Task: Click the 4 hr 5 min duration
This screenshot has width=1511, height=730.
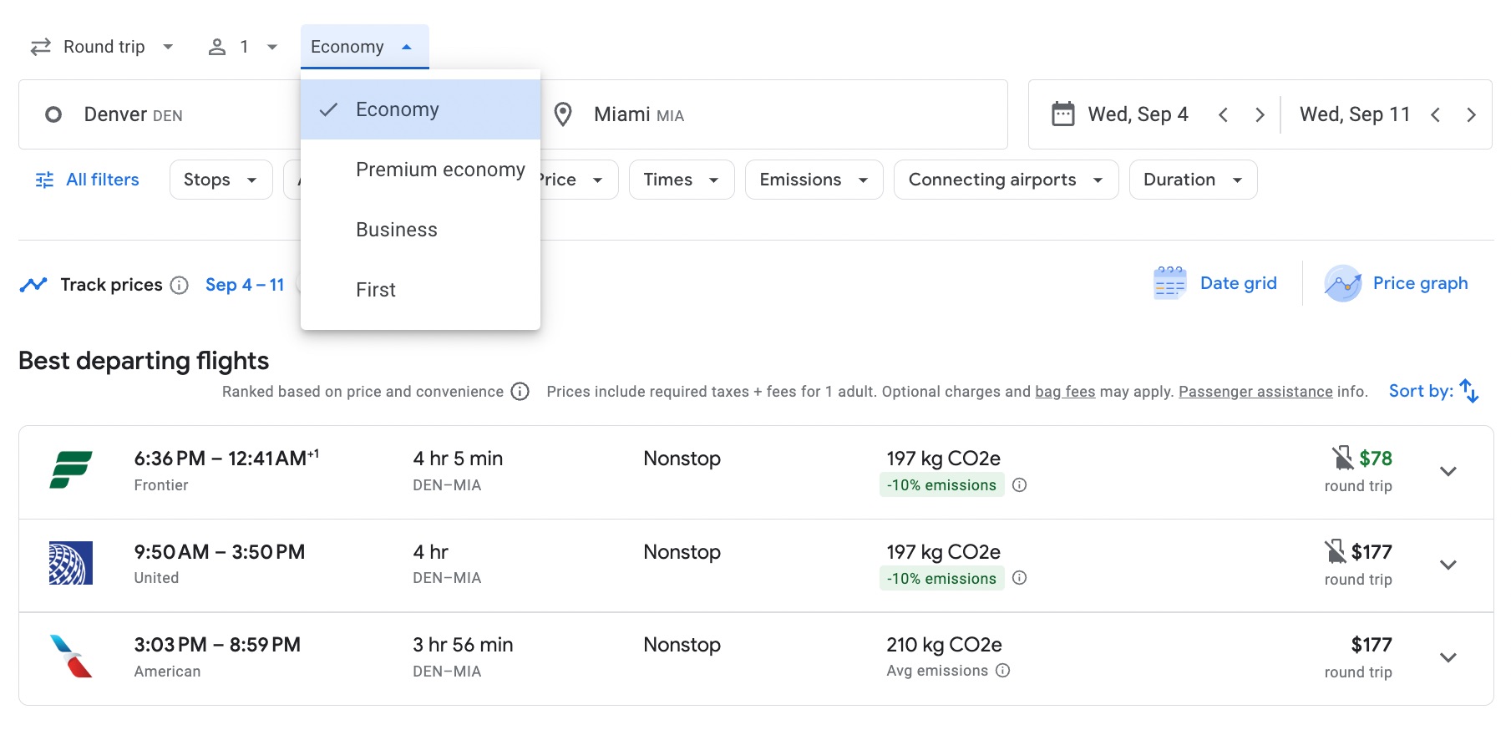Action: (458, 459)
